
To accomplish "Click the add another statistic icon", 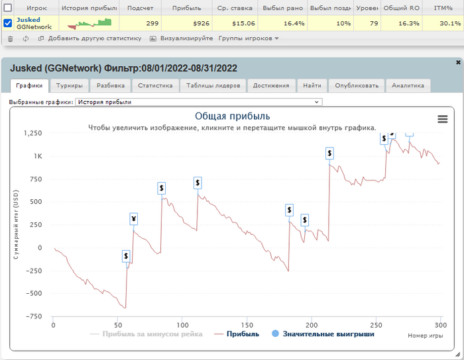I will point(41,38).
